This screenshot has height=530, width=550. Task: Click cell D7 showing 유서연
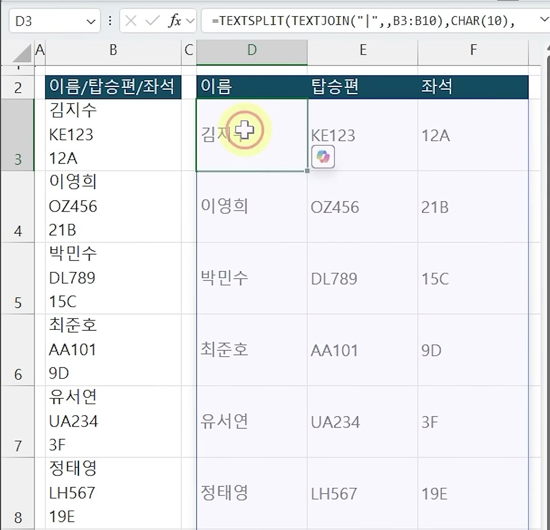pyautogui.click(x=252, y=421)
